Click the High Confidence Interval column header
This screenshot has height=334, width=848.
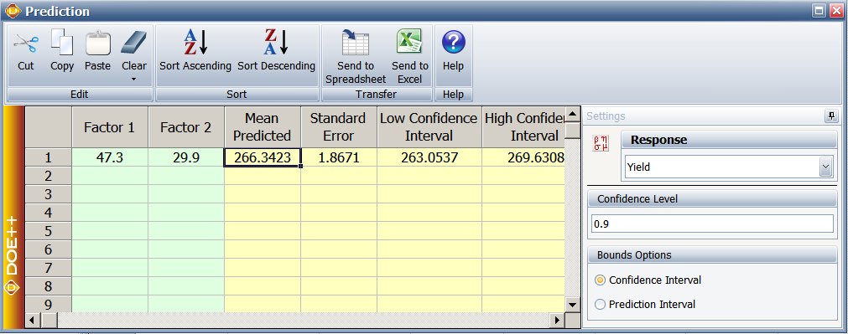[523, 127]
